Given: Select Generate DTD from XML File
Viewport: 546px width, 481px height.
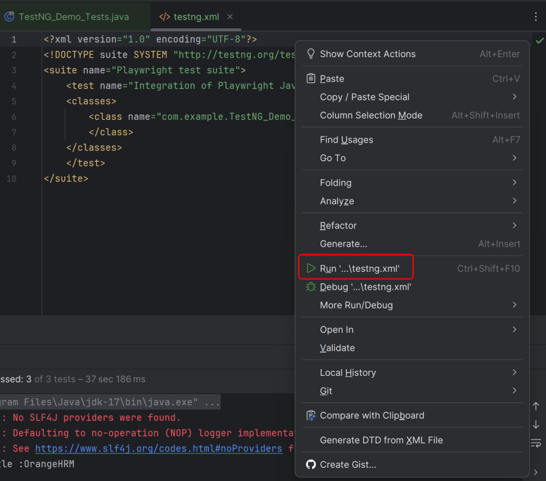Looking at the screenshot, I should (381, 440).
